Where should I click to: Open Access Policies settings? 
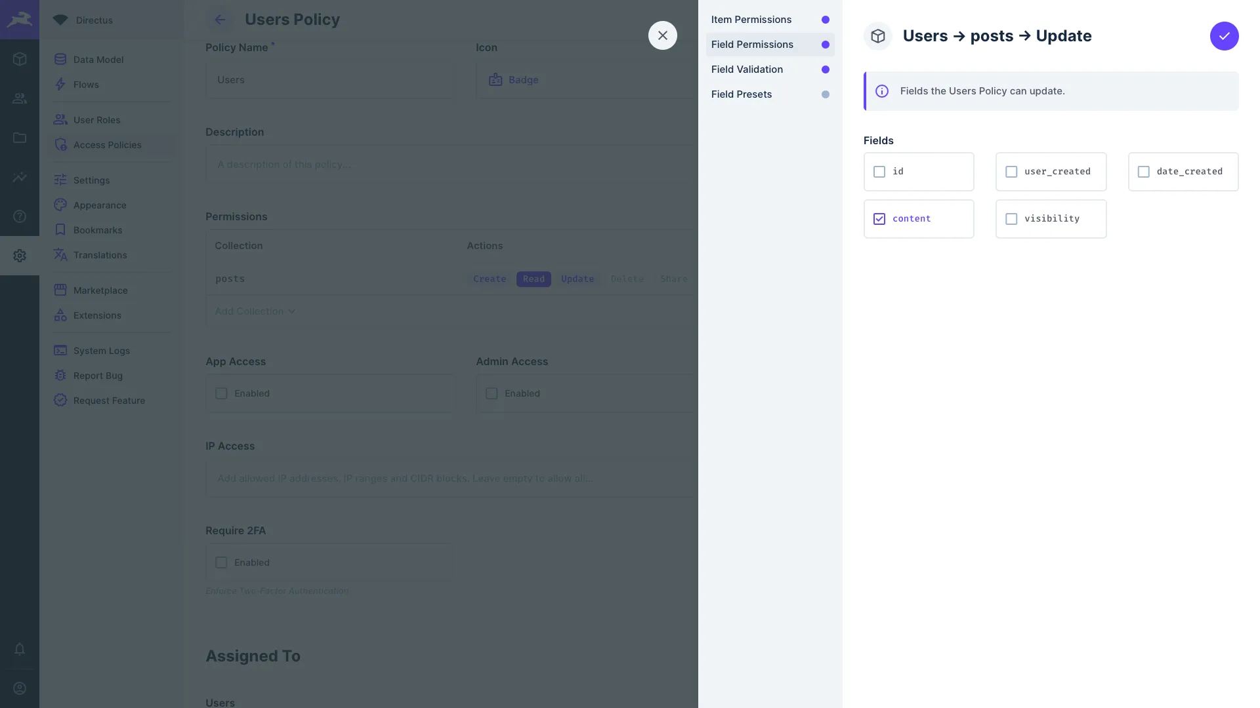[x=108, y=146]
